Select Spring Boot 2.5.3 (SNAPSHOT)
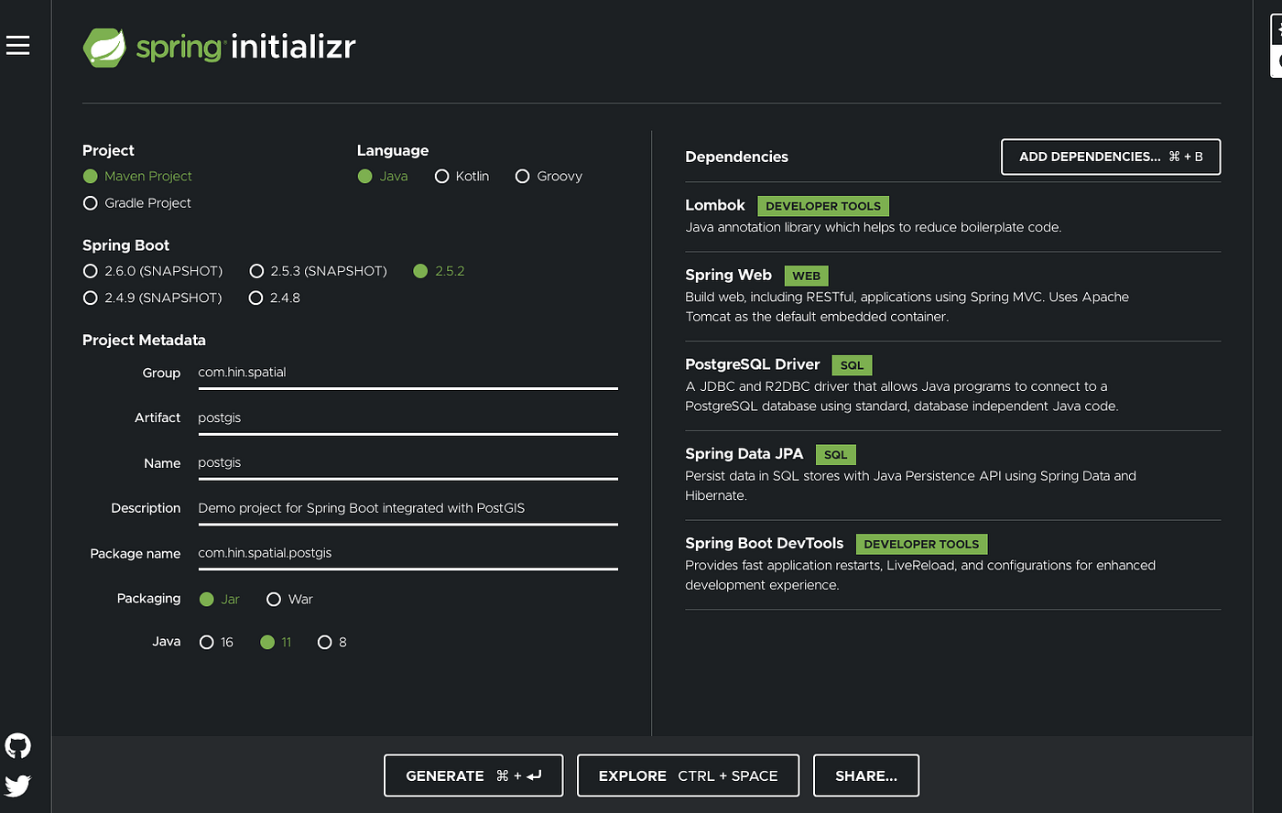Viewport: 1282px width, 813px height. (319, 271)
